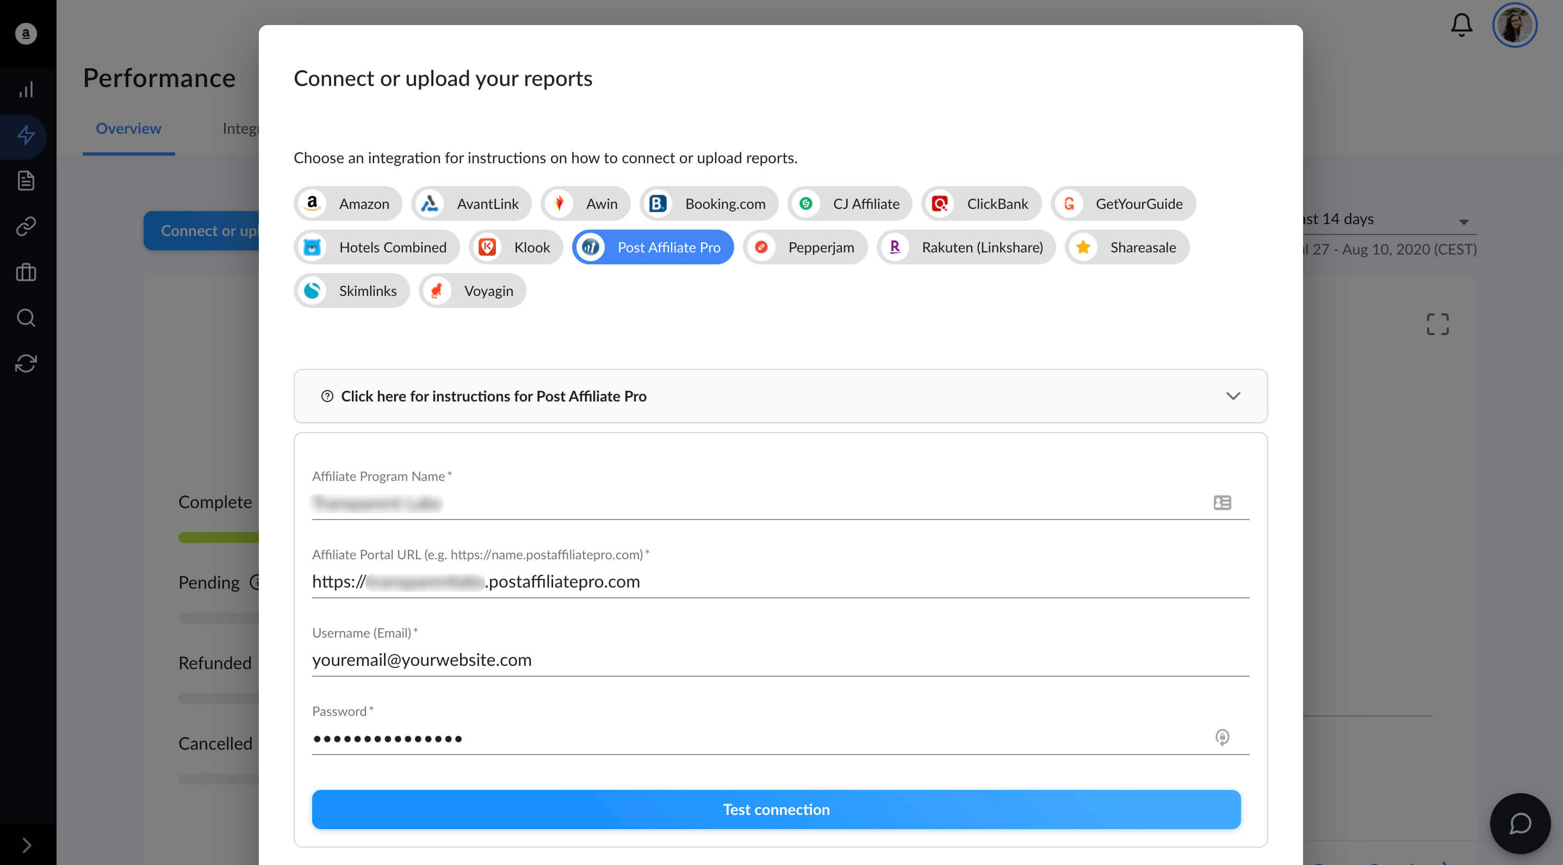Focus the Affiliate Portal URL field
Viewport: 1563px width, 865px height.
coord(780,582)
